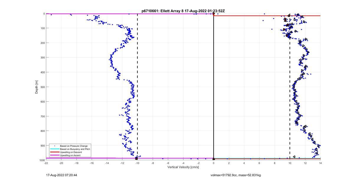Click velocity axis tick label '14'

tap(320, 163)
